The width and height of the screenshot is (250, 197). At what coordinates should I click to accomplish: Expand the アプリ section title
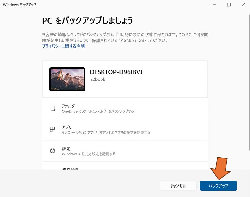67,127
